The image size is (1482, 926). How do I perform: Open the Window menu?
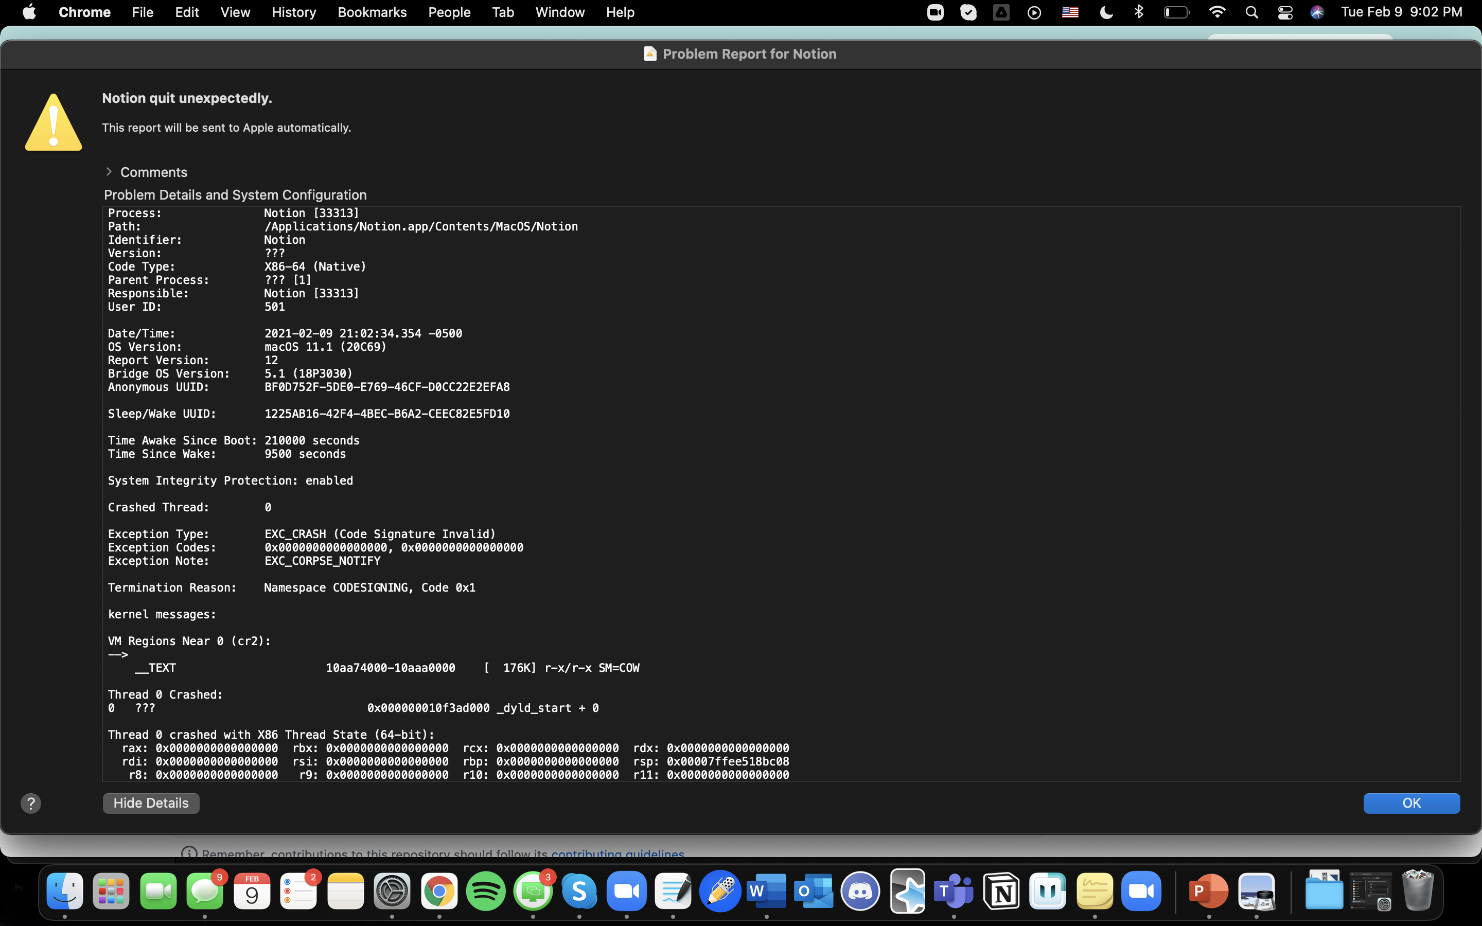point(560,12)
